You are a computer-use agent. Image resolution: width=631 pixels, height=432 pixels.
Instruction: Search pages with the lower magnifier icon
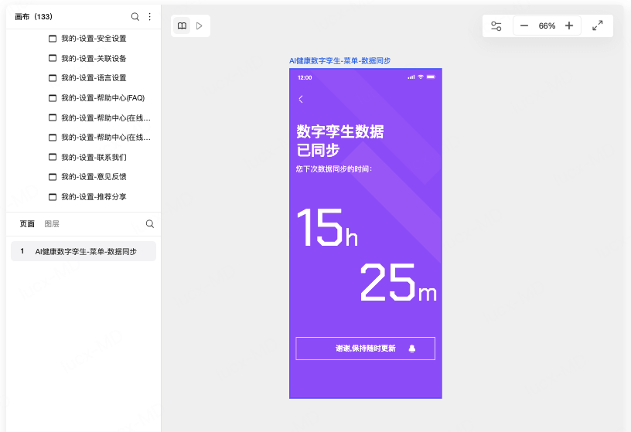(x=150, y=223)
